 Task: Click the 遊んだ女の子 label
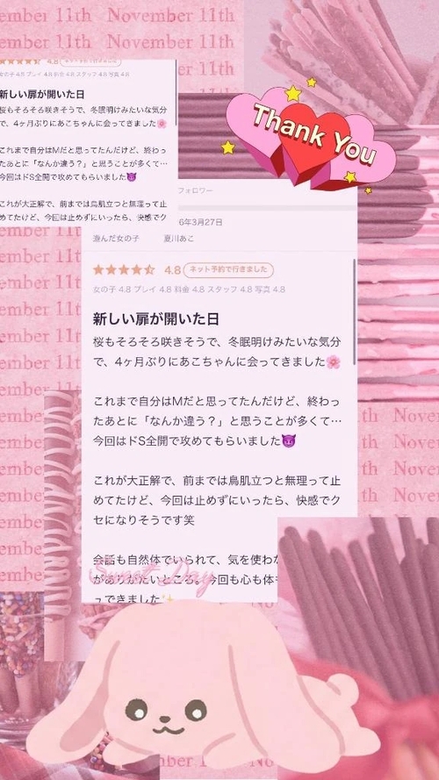point(116,239)
